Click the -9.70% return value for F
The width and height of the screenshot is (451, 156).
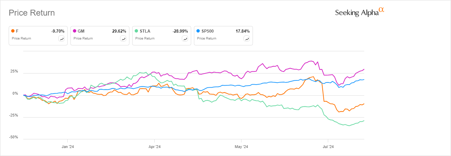[x=58, y=31]
